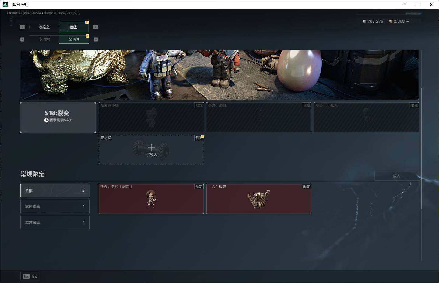Click the collection showcase banner image
The image size is (439, 283).
pyautogui.click(x=219, y=75)
